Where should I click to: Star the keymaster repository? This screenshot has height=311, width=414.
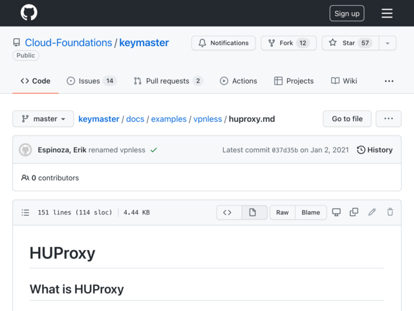pos(351,43)
